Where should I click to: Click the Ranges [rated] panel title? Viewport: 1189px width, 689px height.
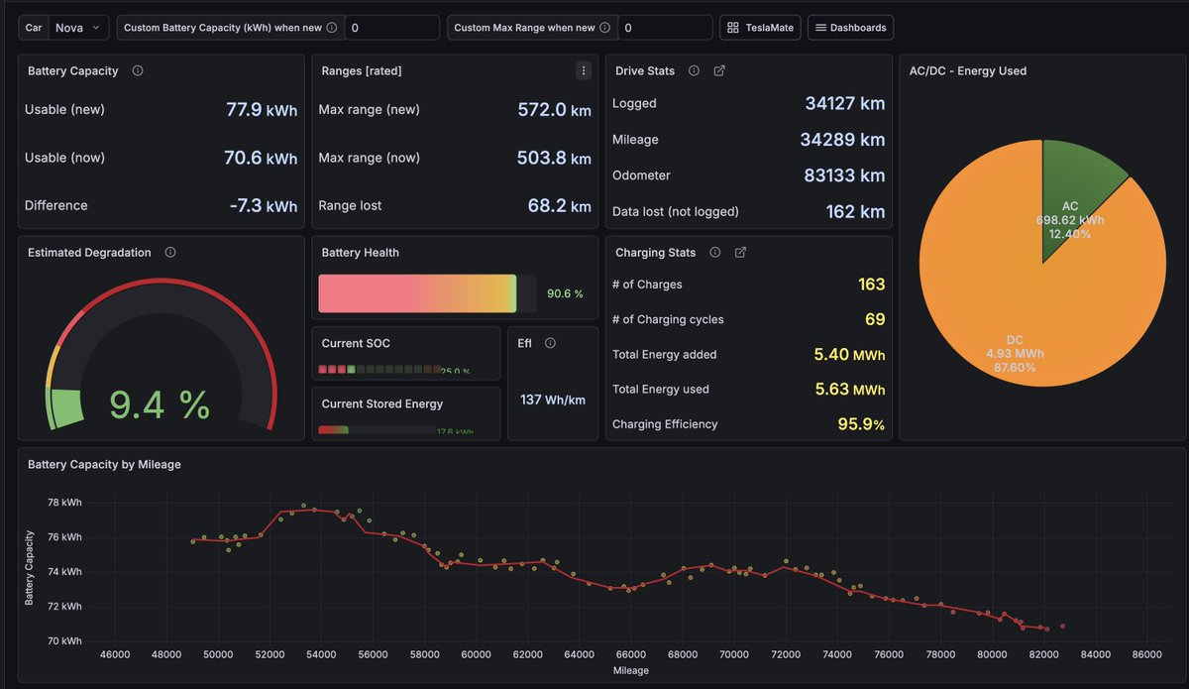[x=362, y=70]
